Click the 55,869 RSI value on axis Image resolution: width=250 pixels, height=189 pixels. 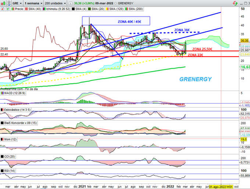(x=245, y=175)
